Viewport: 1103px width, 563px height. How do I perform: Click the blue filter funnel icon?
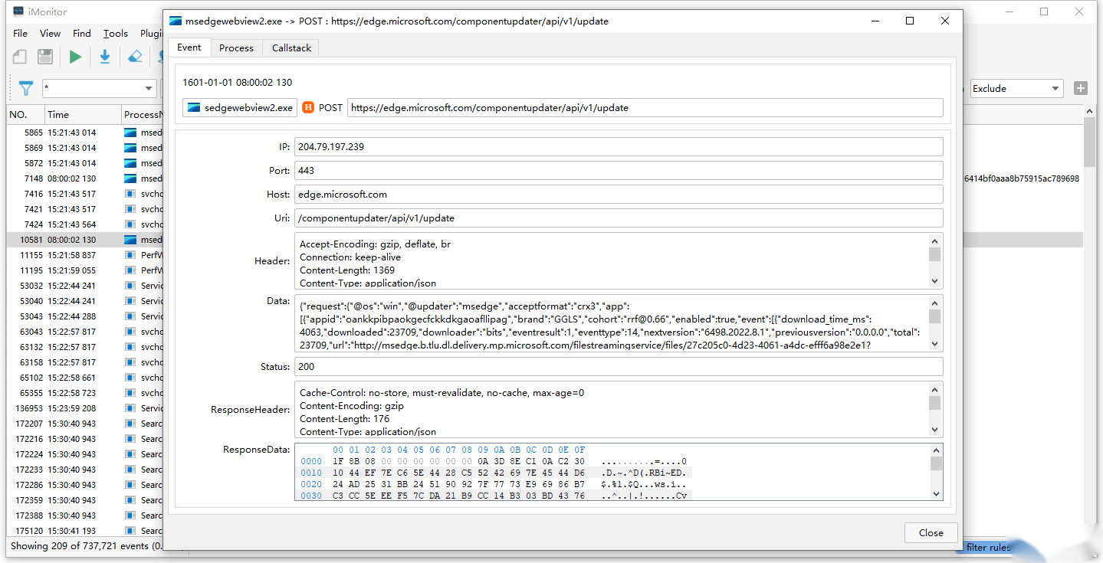pos(26,89)
